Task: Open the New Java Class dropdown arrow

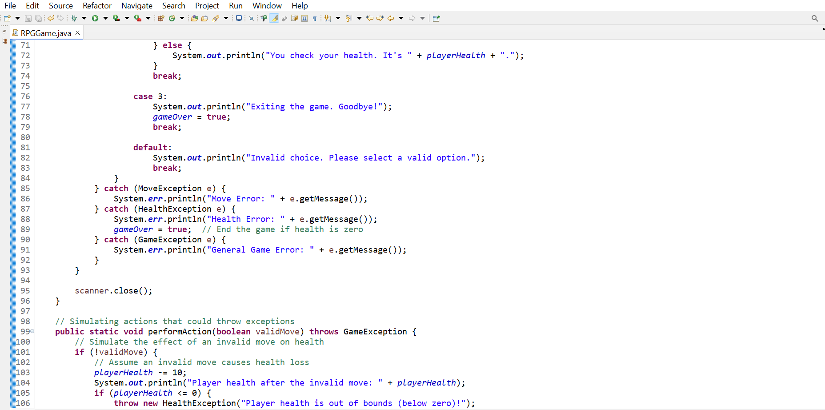Action: click(x=182, y=18)
